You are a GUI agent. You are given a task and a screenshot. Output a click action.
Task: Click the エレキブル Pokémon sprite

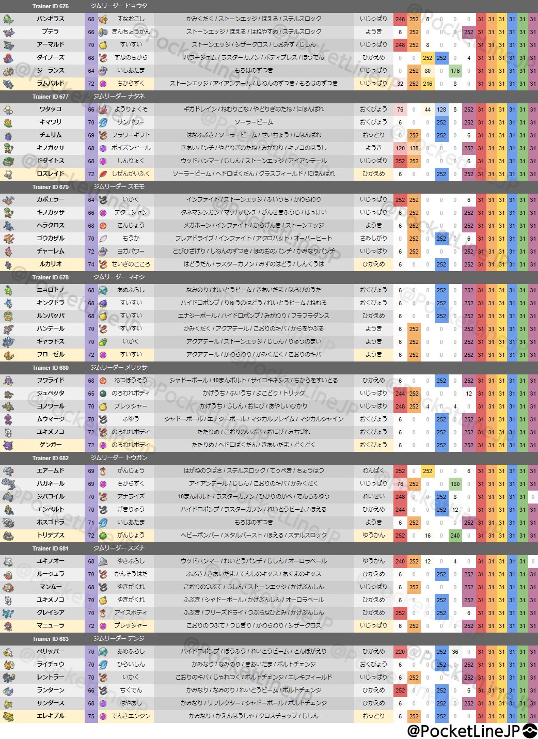click(8, 716)
